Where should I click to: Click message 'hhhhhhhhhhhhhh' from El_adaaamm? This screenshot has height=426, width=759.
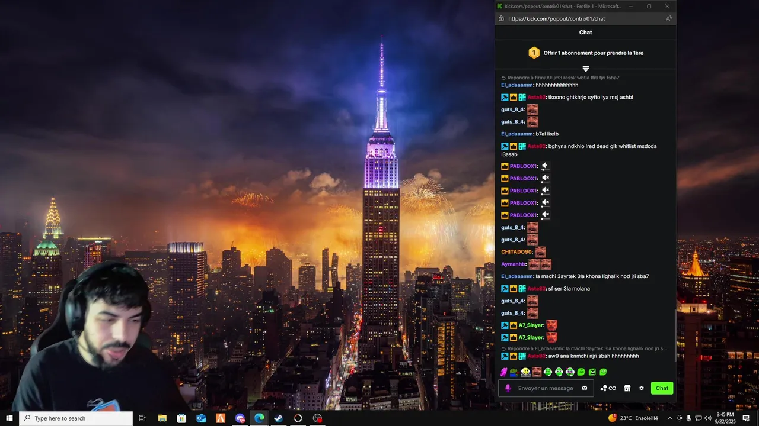click(557, 85)
